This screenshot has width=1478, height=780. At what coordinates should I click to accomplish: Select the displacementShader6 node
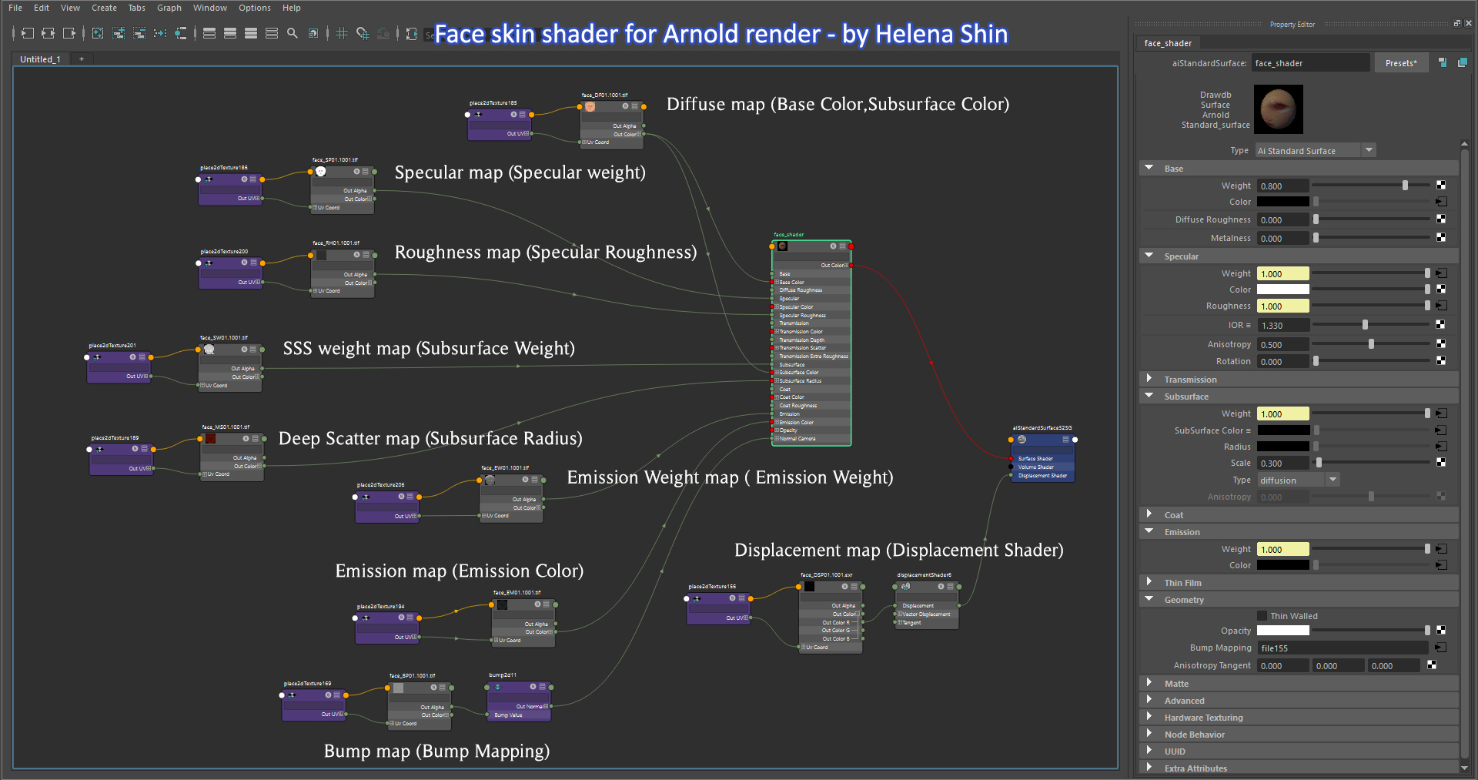[x=927, y=605]
